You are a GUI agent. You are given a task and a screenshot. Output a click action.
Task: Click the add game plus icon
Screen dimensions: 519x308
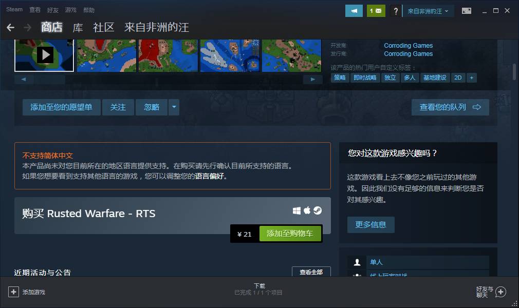13,292
